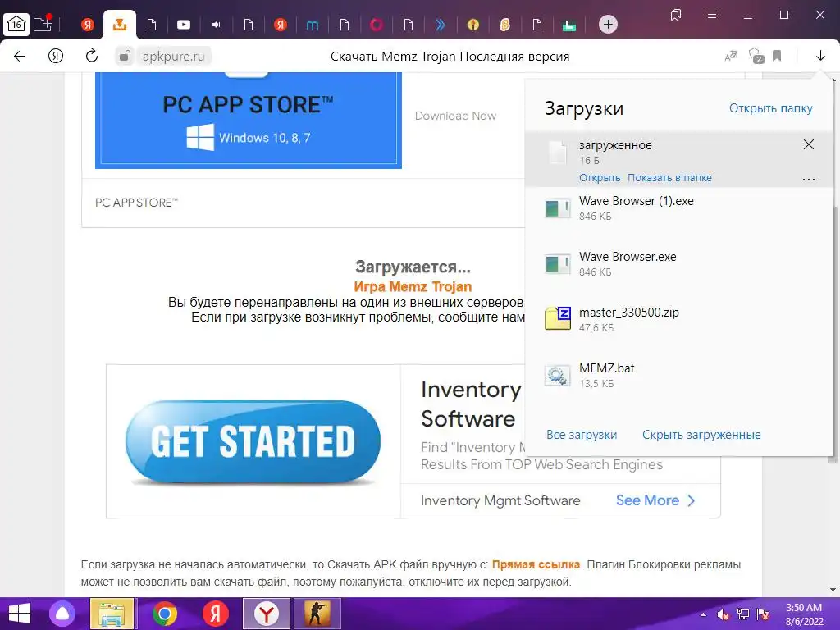Click the 'Все загрузки' link
This screenshot has height=630, width=840.
click(x=582, y=435)
